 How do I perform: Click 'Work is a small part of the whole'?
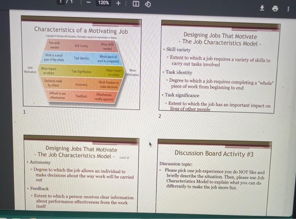tap(54, 57)
